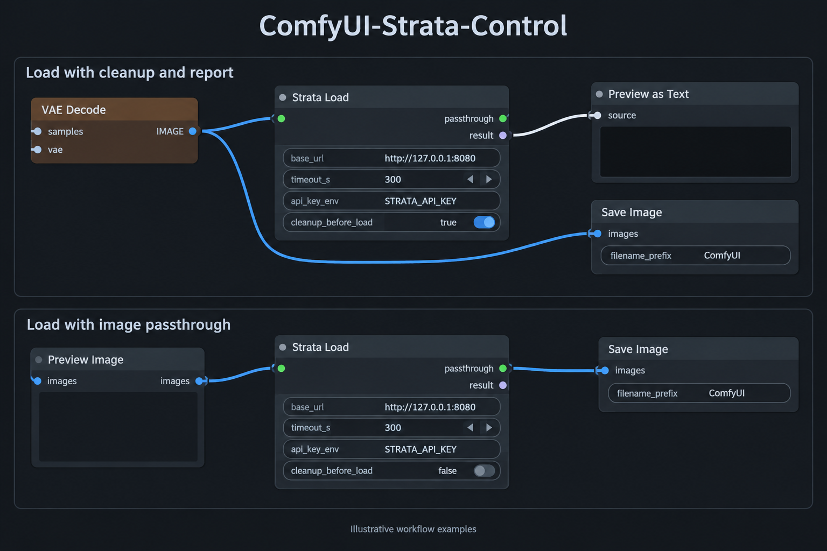Click top Strata Load green input socket
Image resolution: width=827 pixels, height=551 pixels.
281,118
